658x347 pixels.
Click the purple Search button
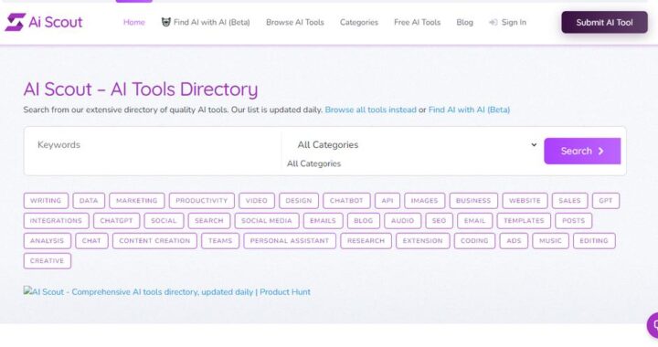pyautogui.click(x=582, y=151)
